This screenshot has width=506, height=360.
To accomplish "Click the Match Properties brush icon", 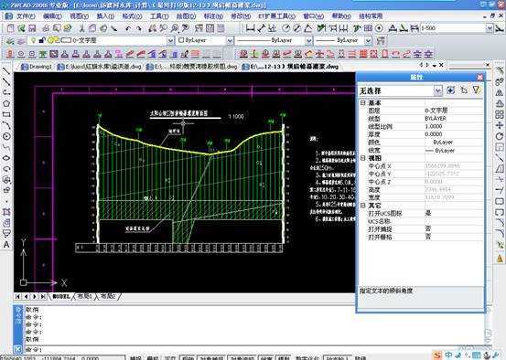I will (x=113, y=28).
